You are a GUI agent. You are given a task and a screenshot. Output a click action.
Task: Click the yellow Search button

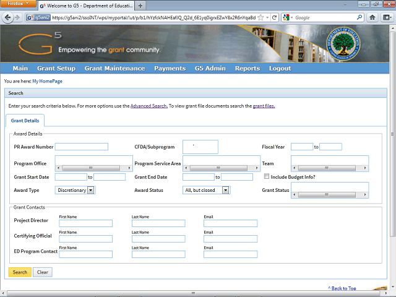[x=20, y=272]
